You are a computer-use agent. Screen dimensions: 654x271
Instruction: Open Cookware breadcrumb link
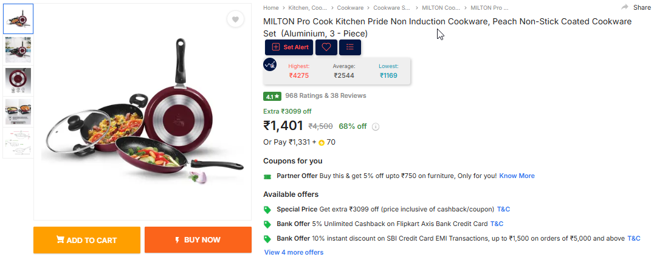(x=350, y=8)
